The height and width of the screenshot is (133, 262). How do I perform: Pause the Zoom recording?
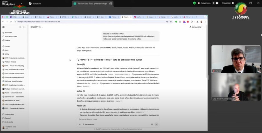(x=213, y=3)
